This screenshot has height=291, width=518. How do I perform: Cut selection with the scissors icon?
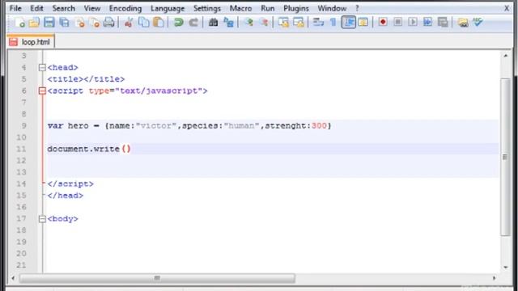(129, 22)
